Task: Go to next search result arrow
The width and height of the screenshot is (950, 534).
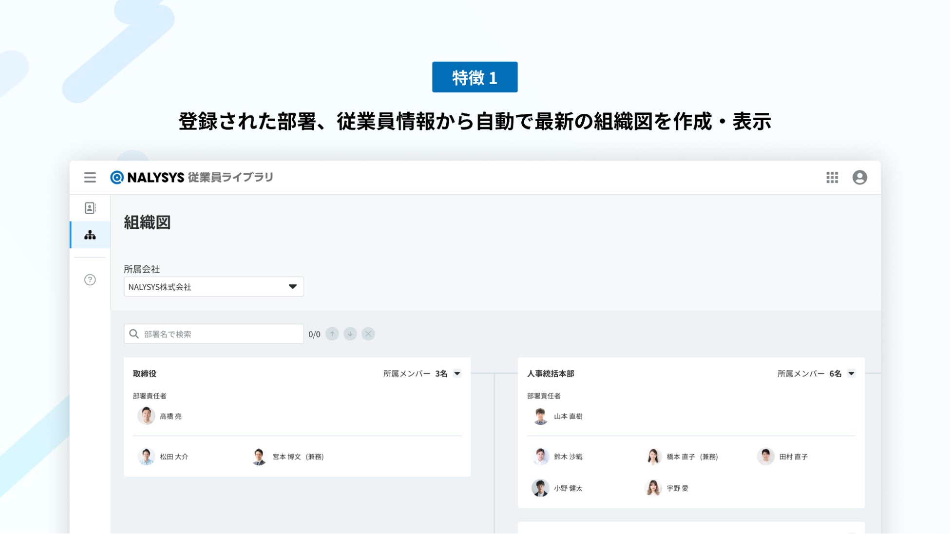Action: point(350,334)
